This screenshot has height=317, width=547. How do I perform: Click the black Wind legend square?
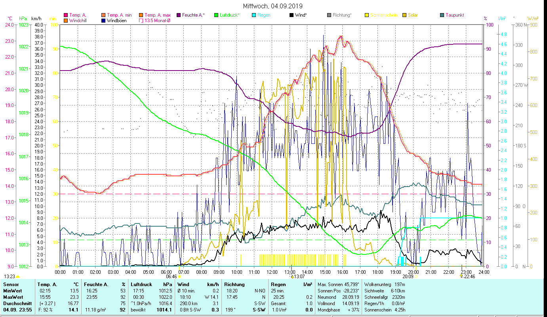[292, 15]
